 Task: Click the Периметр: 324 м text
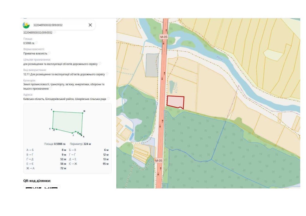click(80, 144)
